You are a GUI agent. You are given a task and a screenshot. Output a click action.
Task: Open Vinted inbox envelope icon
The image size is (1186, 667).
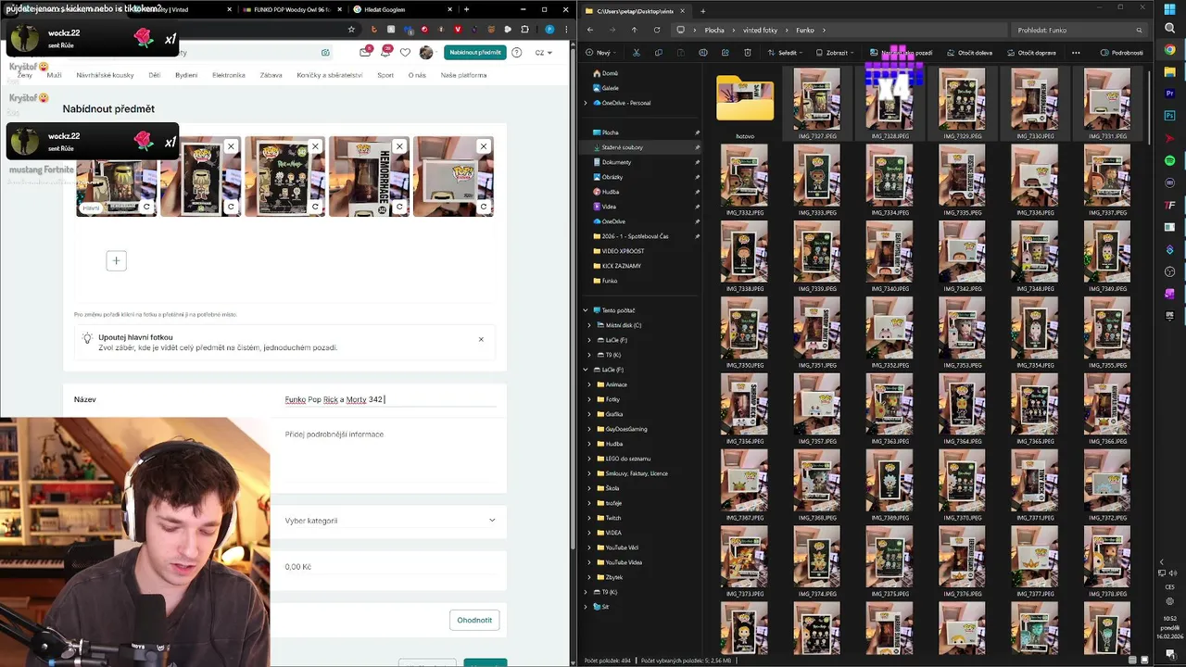[x=365, y=52]
